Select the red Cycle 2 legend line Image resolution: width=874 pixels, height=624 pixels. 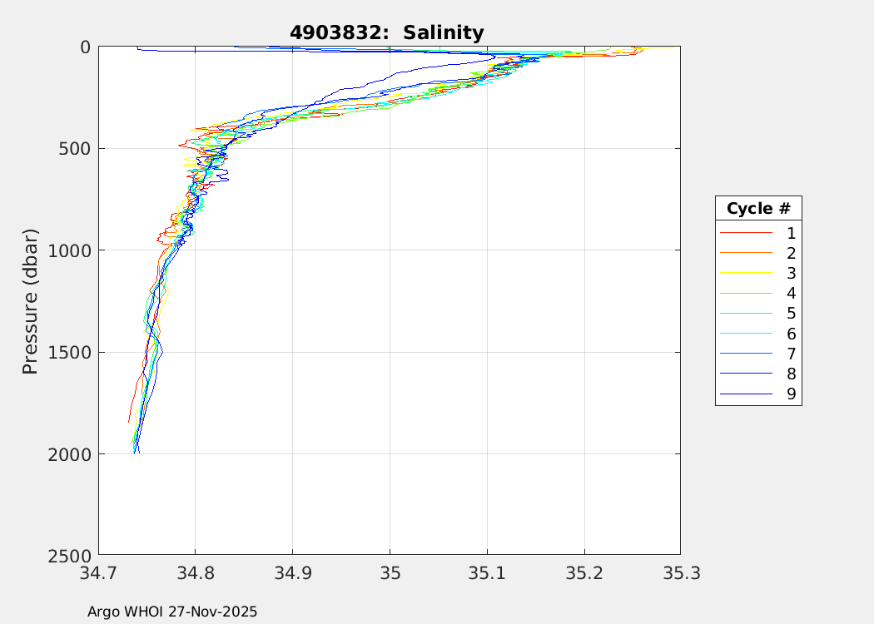tap(746, 253)
